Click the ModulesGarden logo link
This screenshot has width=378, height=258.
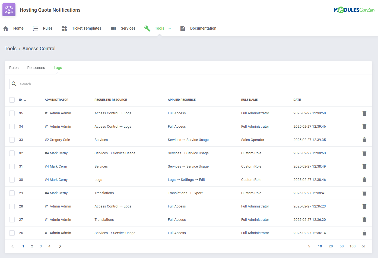(354, 10)
